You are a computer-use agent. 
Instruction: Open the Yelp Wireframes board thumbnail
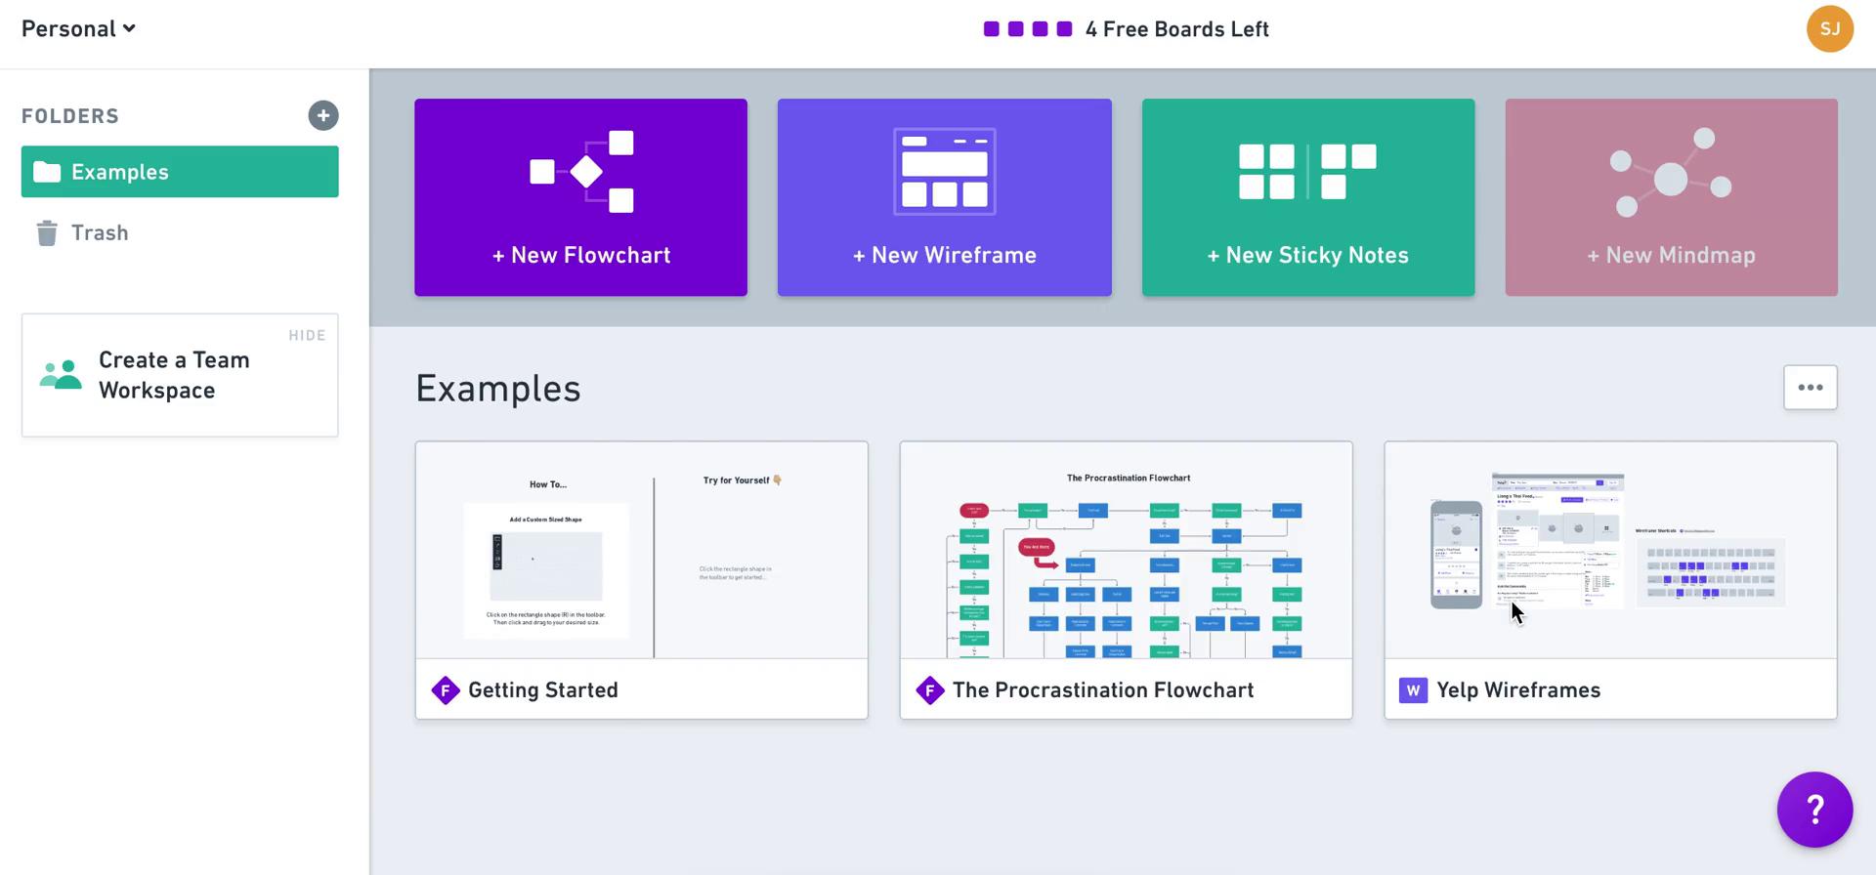1610,551
